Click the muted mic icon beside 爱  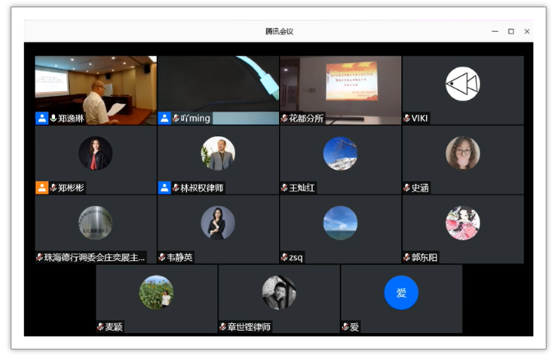click(345, 327)
